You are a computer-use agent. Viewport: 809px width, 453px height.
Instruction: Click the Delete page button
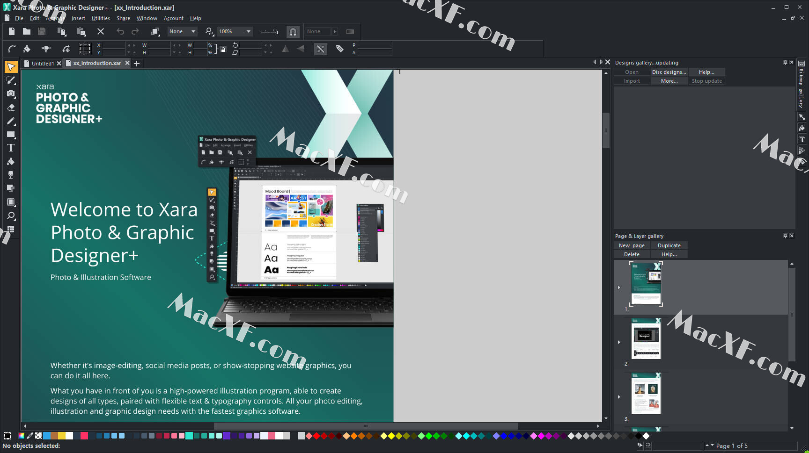pos(632,254)
